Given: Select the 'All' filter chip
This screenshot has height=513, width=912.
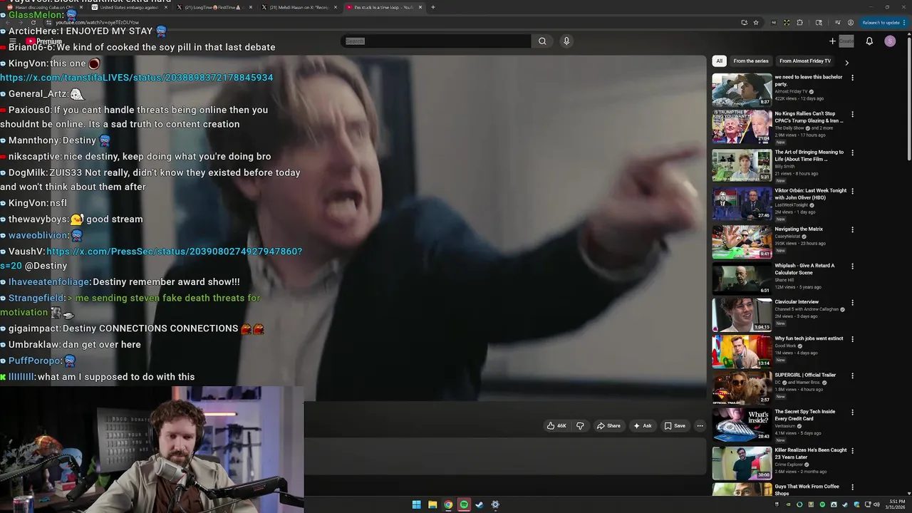Looking at the screenshot, I should 719,61.
